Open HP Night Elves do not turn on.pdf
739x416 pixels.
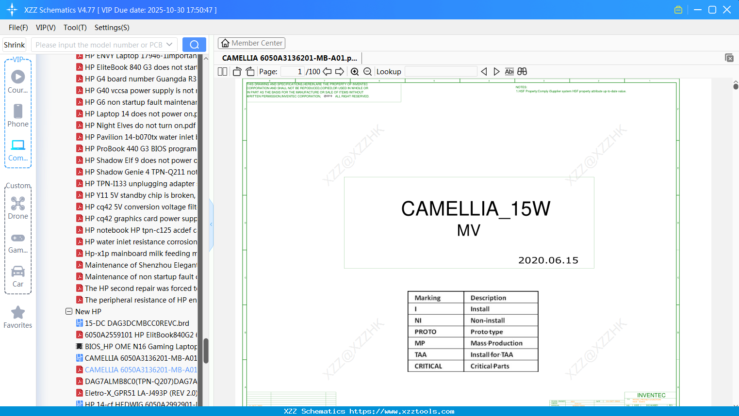[136, 126]
